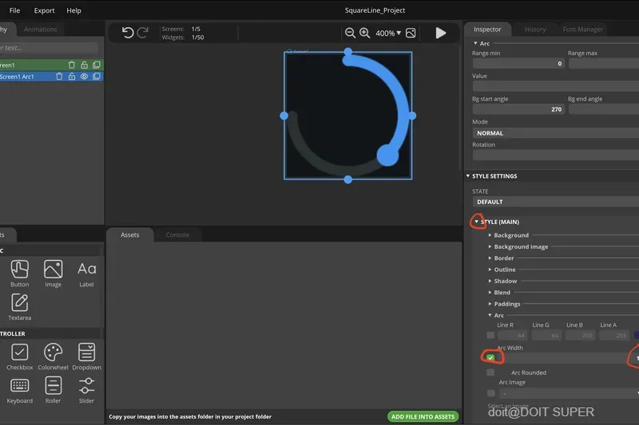Open the Export menu
Screen dimensions: 639x425
(x=44, y=10)
